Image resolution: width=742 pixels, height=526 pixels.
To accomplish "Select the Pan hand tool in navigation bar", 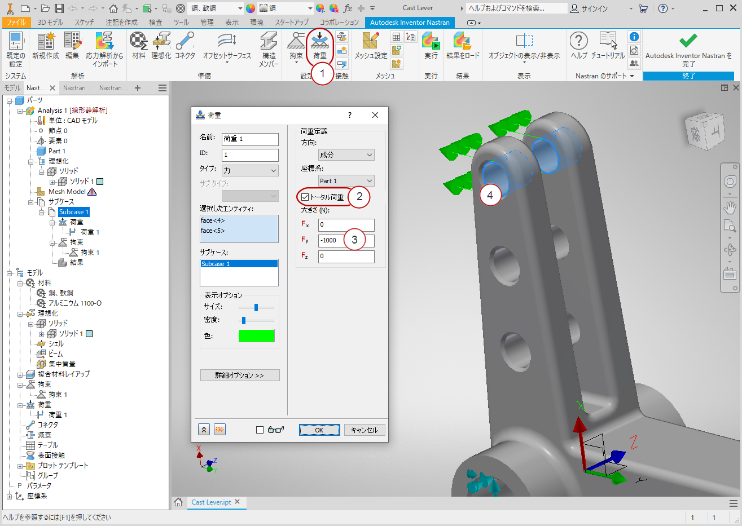I will click(730, 206).
